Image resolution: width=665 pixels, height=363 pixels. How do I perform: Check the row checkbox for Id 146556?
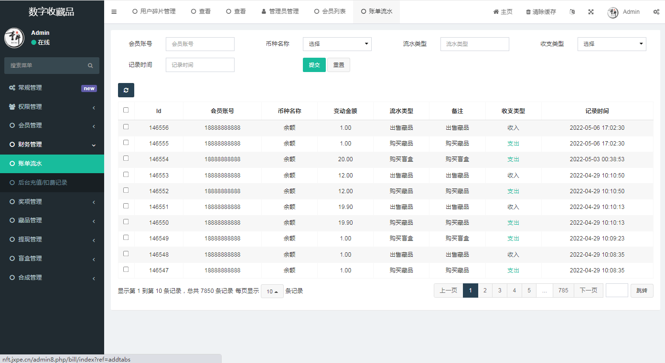126,127
